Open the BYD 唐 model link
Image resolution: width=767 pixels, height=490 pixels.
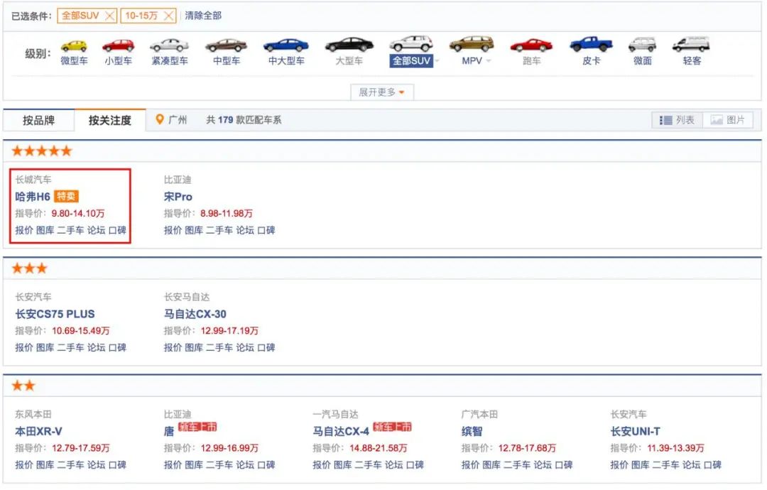coord(169,431)
